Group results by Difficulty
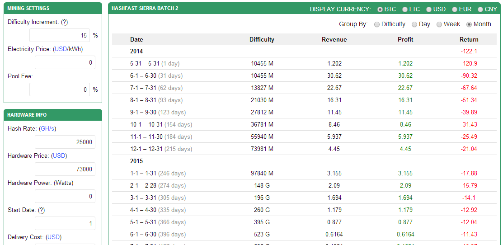 point(377,24)
